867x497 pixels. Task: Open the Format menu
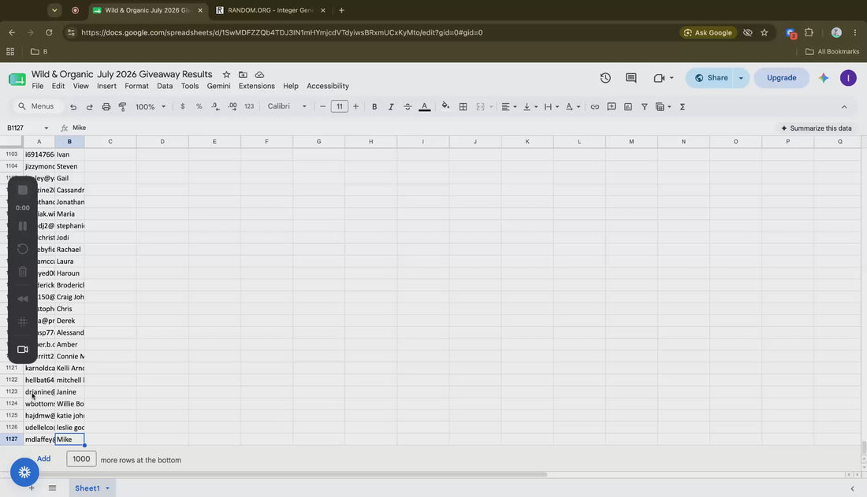point(136,86)
